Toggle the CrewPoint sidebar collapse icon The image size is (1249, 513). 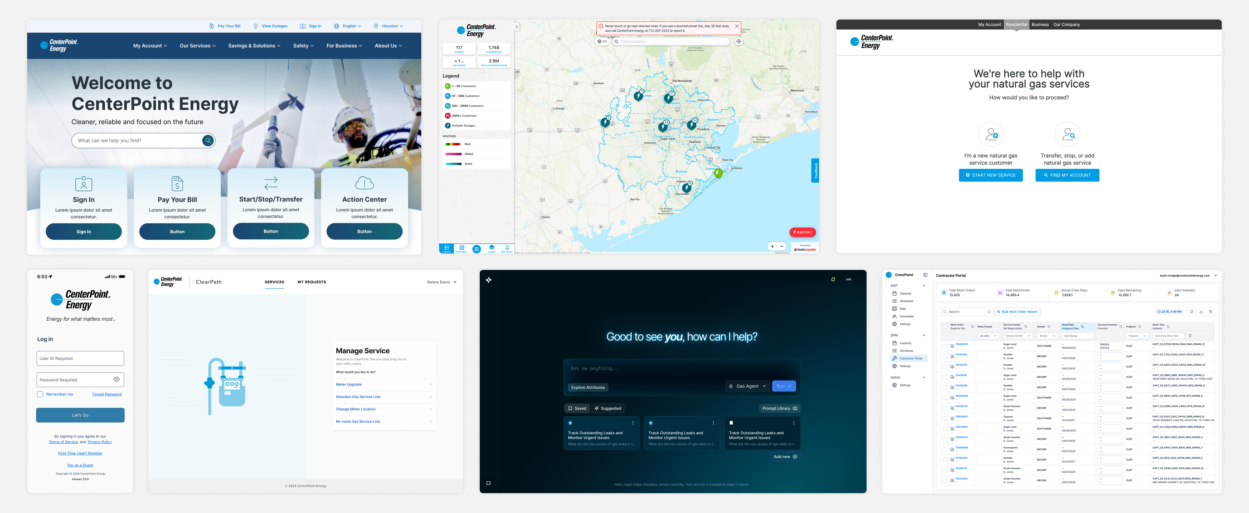(925, 275)
